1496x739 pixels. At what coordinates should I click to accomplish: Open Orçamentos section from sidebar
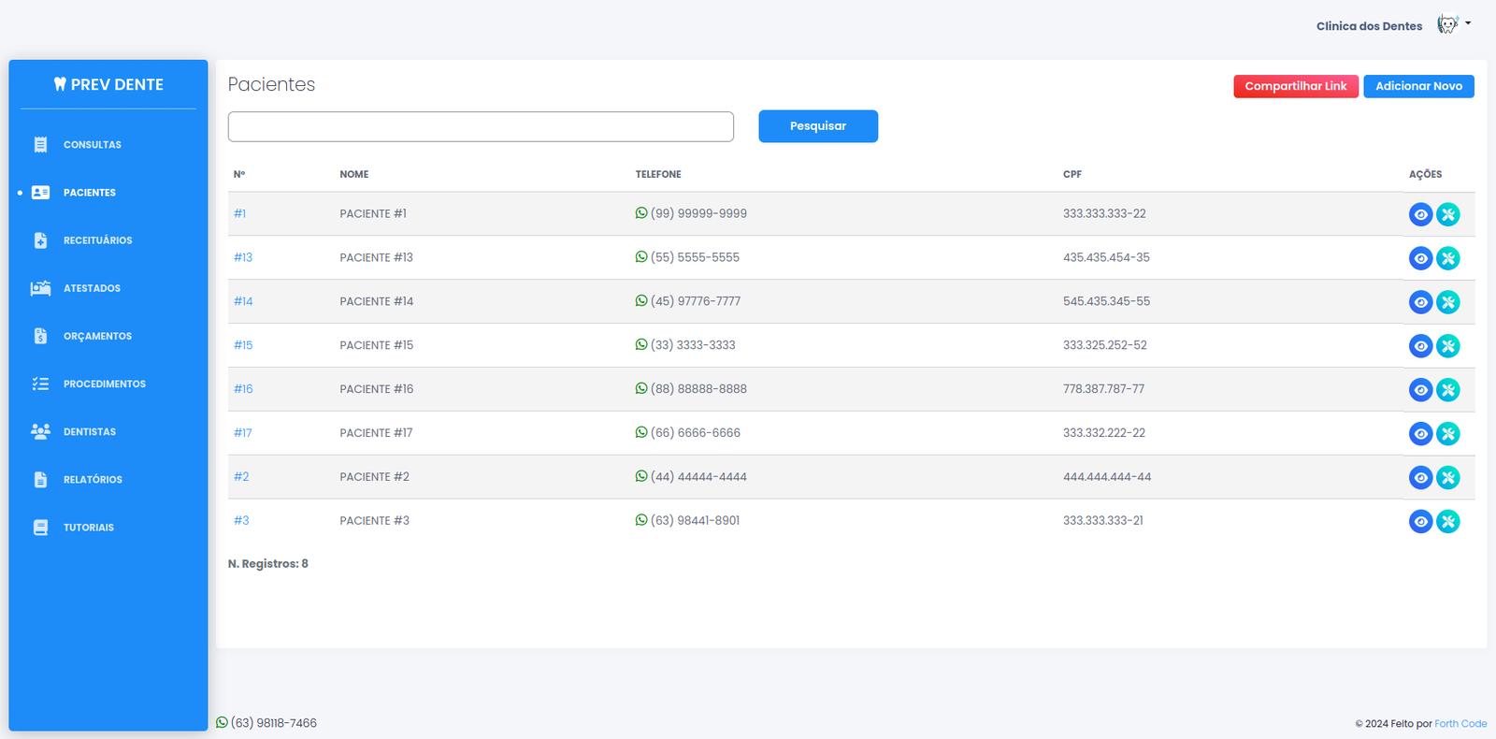tap(97, 336)
